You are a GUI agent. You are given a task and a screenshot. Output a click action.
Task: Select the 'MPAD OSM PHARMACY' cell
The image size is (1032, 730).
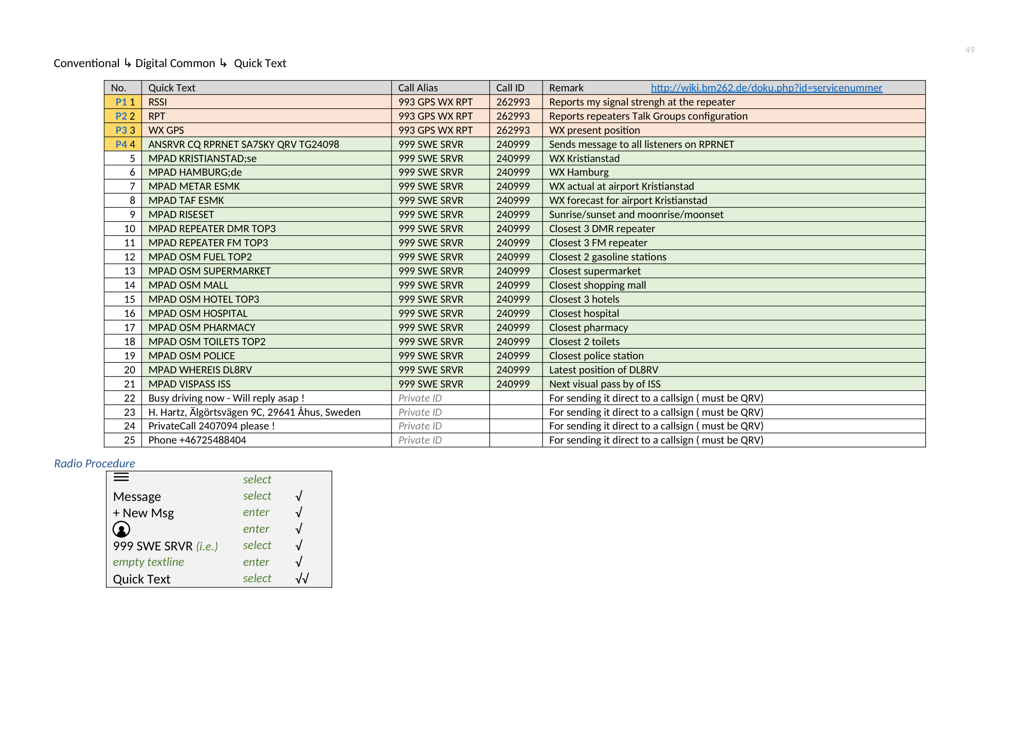pyautogui.click(x=266, y=327)
